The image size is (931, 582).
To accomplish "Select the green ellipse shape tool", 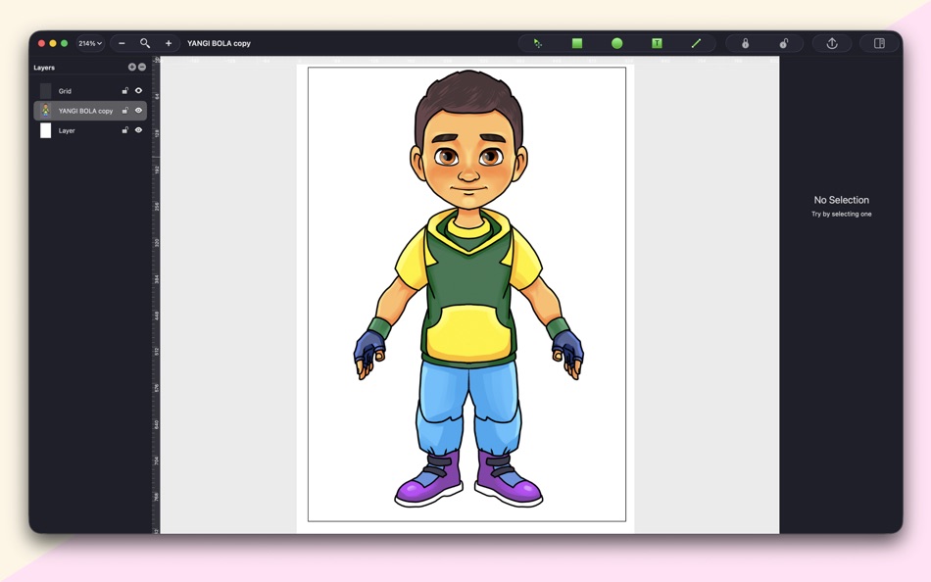I will tap(616, 43).
